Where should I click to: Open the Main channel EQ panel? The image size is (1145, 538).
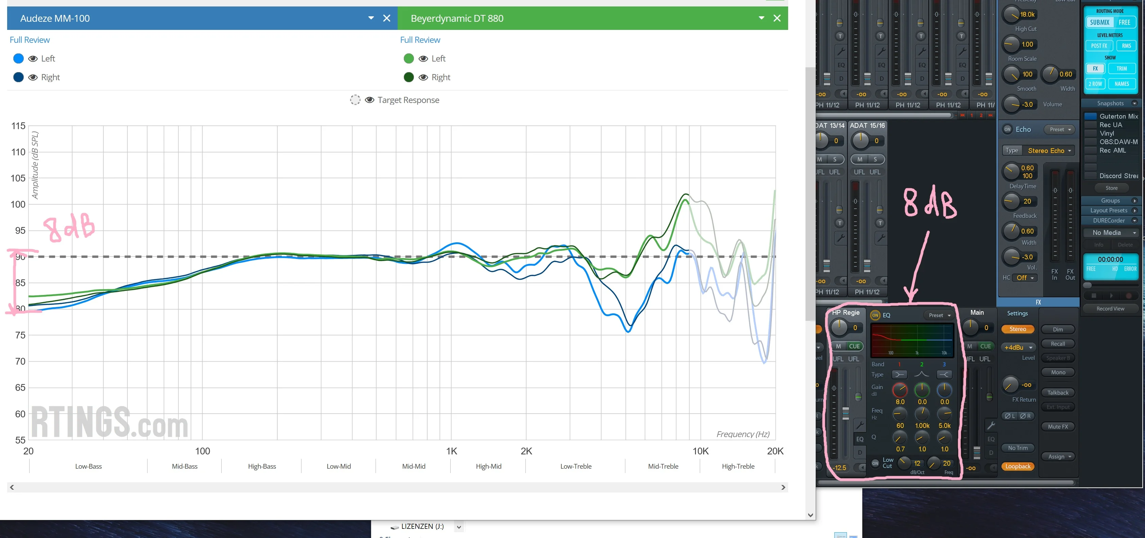pyautogui.click(x=991, y=439)
